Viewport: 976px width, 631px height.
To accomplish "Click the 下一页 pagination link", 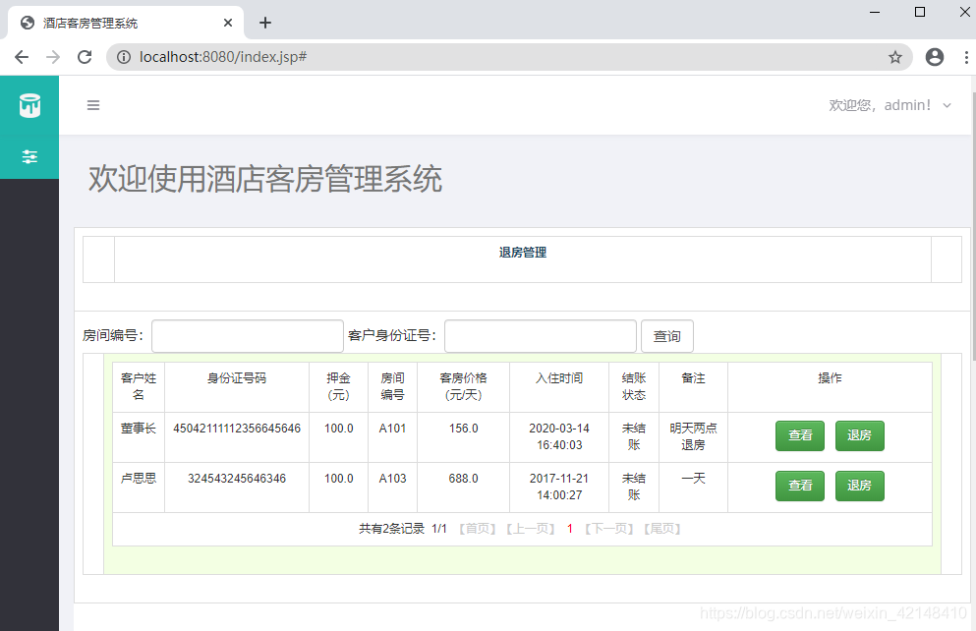I will pos(608,529).
